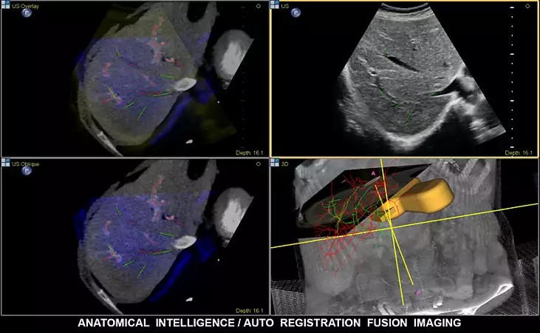
Task: Toggle the circle marker at top-right of US Overlay
Action: click(x=258, y=5)
